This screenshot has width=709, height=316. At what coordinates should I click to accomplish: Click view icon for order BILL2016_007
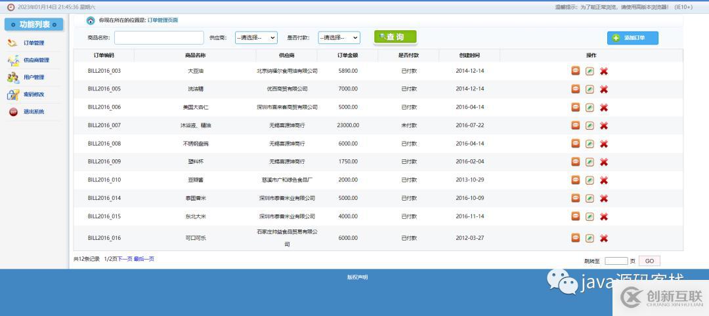click(x=576, y=125)
